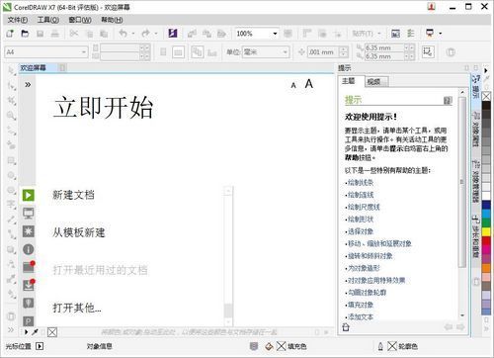The width and height of the screenshot is (494, 358).
Task: Expand the toolbox overflow chevron at the bottom
Action: pyautogui.click(x=11, y=329)
